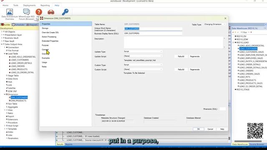Close the Dimension DIM_CUSTOMERS dialog
This screenshot has width=267, height=150.
click(225, 18)
